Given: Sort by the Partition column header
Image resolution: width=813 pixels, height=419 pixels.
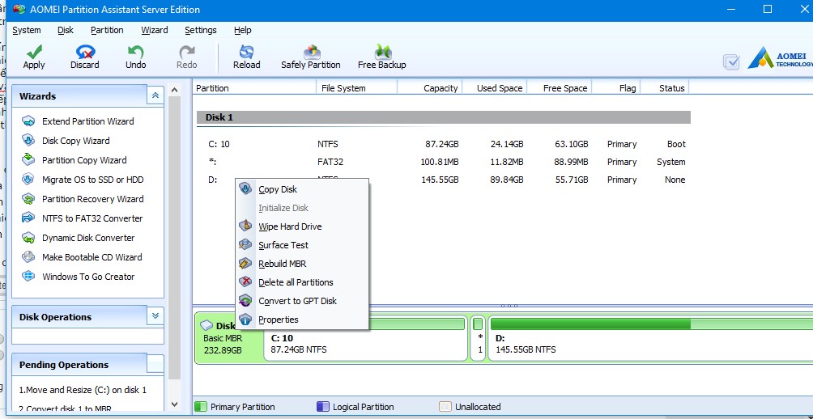Looking at the screenshot, I should pyautogui.click(x=254, y=88).
